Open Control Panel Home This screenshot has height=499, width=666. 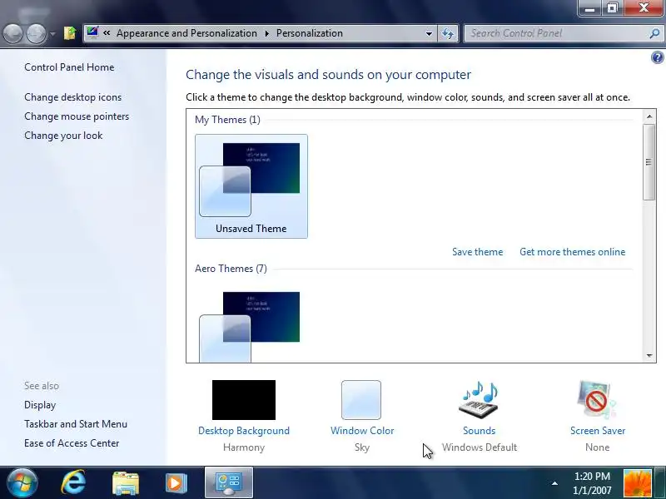(x=69, y=67)
